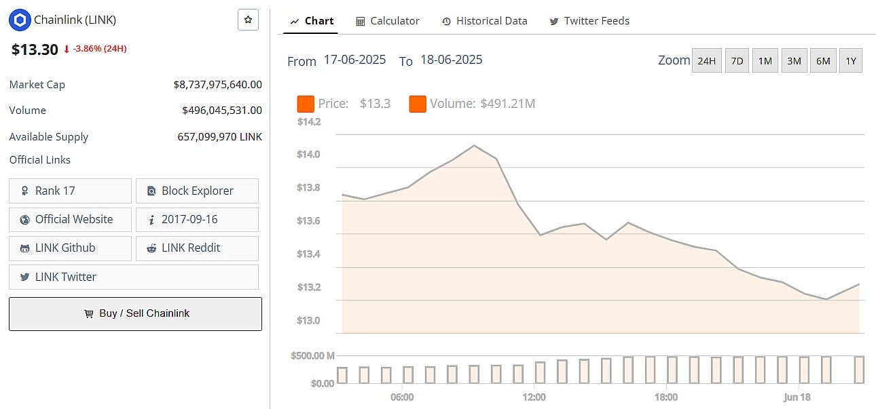The height and width of the screenshot is (409, 876).
Task: Click the Calculator tab grid icon
Action: click(361, 22)
